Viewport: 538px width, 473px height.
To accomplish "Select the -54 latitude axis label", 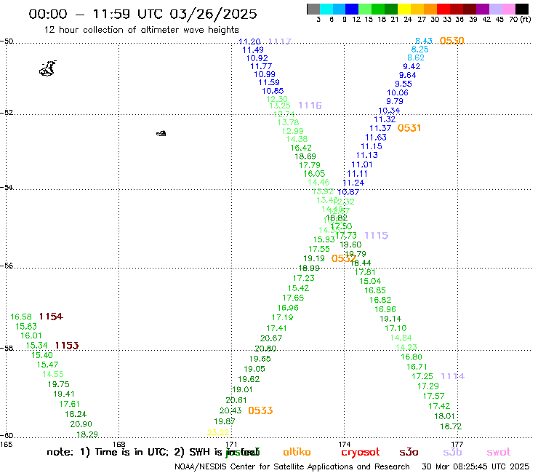I will click(7, 188).
